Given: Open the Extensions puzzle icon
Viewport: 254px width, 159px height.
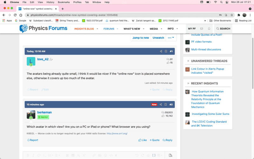Looking at the screenshot, I should 239,15.
